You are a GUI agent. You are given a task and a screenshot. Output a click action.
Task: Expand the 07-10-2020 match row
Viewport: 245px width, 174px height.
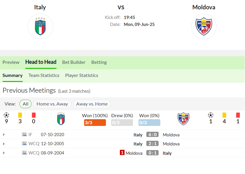[4, 135]
